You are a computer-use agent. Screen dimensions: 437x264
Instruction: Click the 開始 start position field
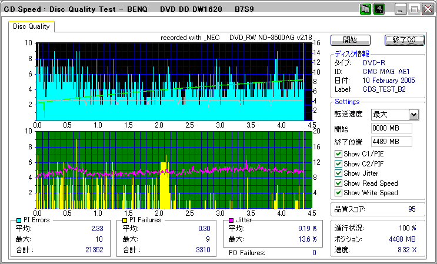(391, 128)
